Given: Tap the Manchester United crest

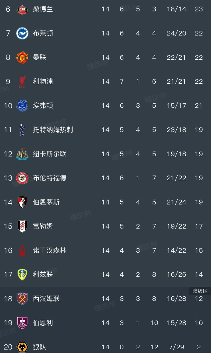Looking at the screenshot, I should coord(22,58).
